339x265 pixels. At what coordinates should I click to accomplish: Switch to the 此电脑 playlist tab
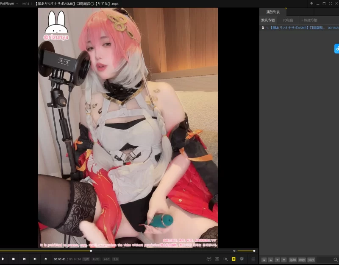[x=288, y=20]
